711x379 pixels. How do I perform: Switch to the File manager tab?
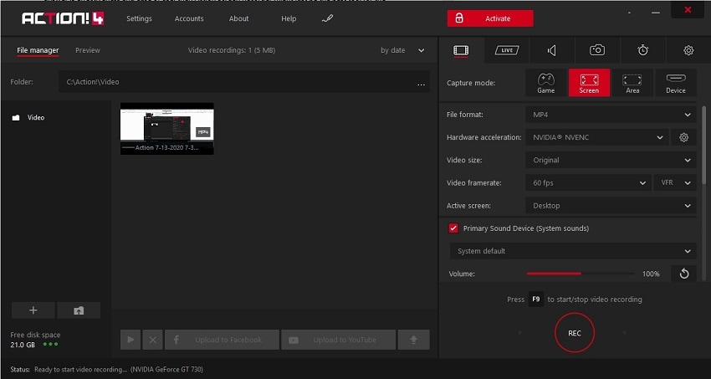[38, 50]
